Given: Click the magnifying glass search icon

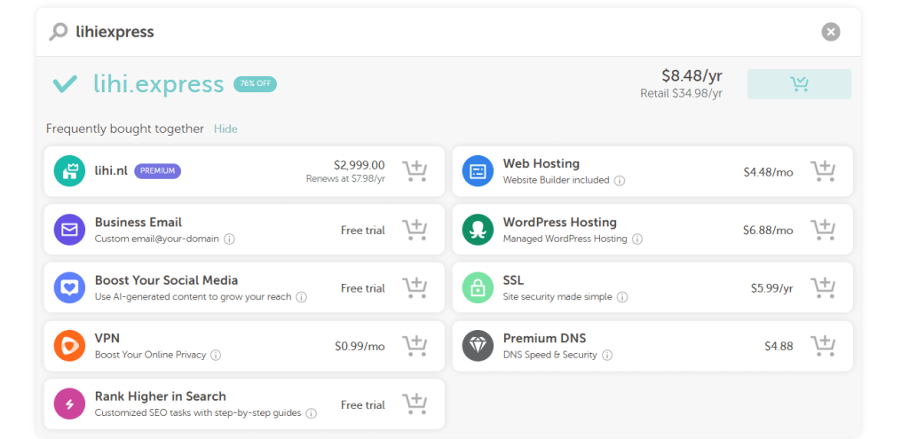Looking at the screenshot, I should point(59,32).
